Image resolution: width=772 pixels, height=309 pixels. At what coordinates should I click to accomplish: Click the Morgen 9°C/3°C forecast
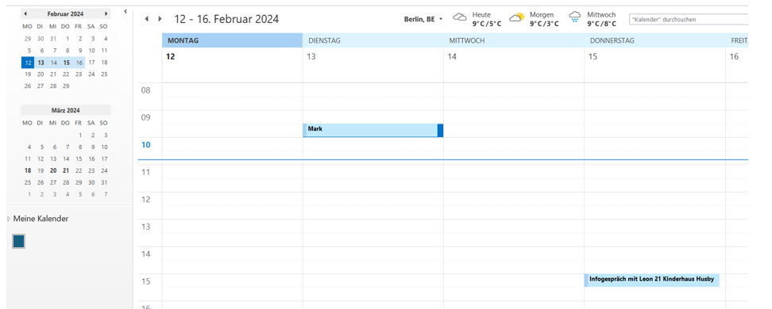point(544,19)
